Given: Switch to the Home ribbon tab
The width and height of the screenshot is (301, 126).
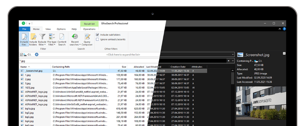Looking at the screenshot, I should click(36, 29).
